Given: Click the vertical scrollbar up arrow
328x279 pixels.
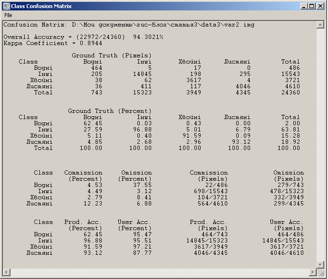Looking at the screenshot, I should coord(320,25).
